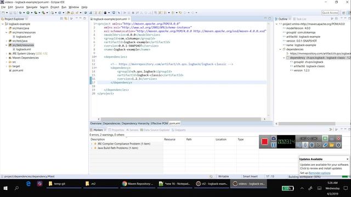Screen dimensions: 351x197
Task: Maximize the Project Explorer view
Action: tap(84, 19)
